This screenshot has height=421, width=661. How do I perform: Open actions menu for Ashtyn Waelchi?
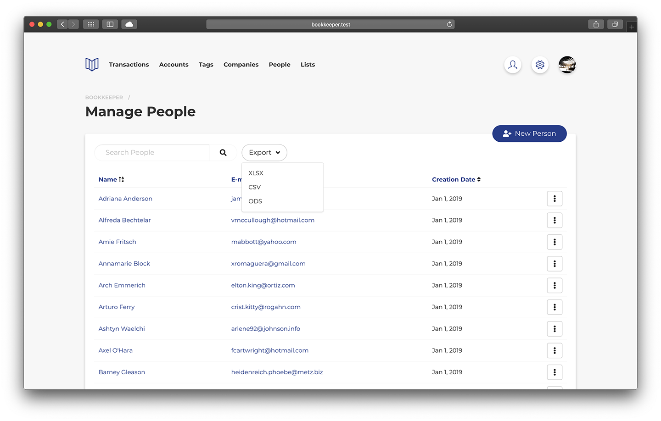click(x=555, y=329)
